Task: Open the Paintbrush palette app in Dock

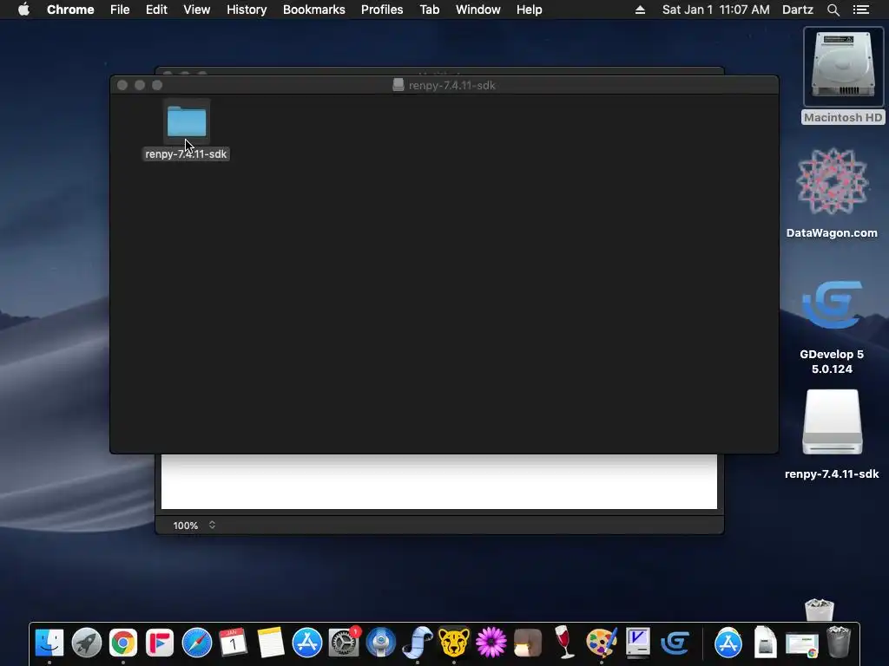Action: click(x=601, y=643)
